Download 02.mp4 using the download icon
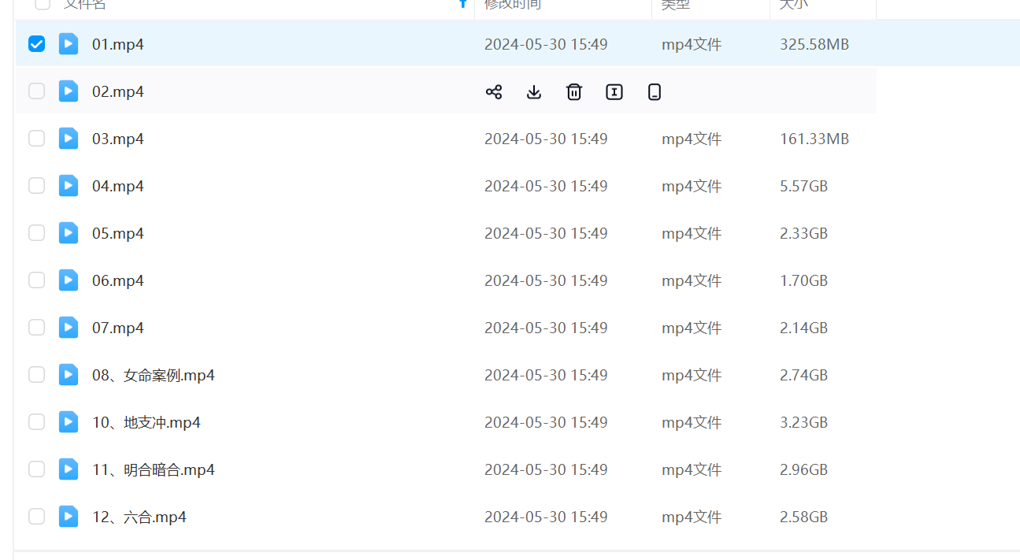Viewport: 1020px width, 560px height. pyautogui.click(x=534, y=92)
